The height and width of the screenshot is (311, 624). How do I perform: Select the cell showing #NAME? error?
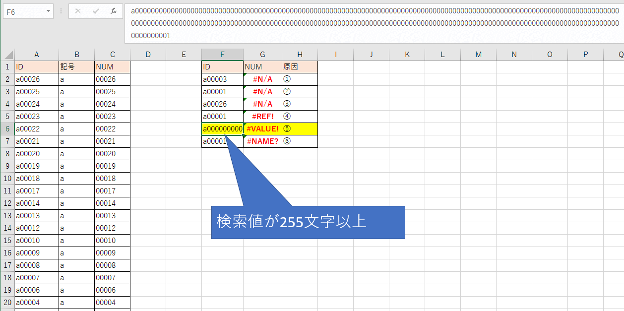pyautogui.click(x=262, y=141)
